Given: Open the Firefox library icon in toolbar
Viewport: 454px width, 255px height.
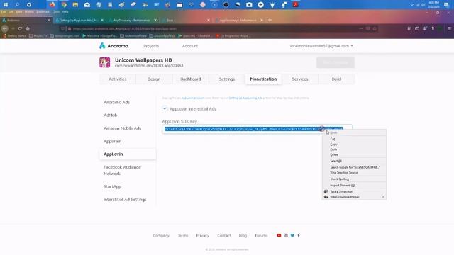Looking at the screenshot, I should tap(409, 28).
